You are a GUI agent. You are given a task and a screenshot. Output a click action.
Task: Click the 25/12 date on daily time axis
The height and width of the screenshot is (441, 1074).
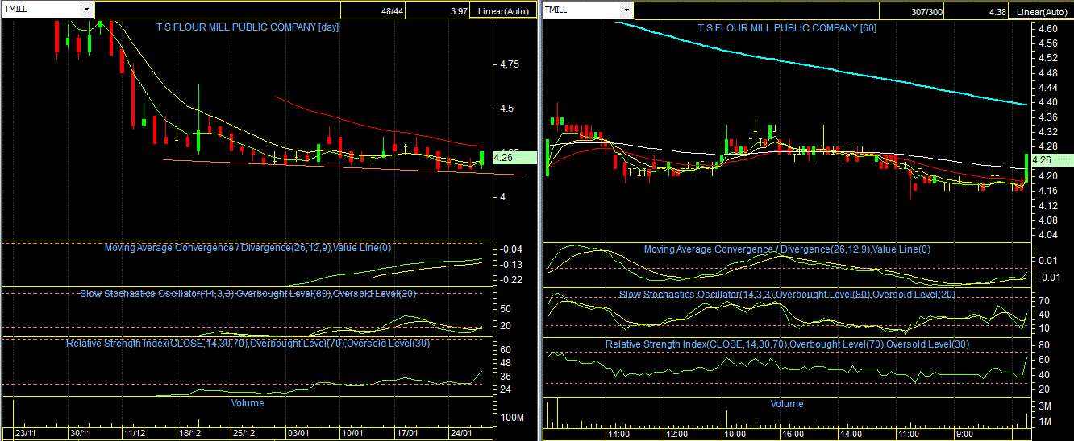[x=244, y=433]
